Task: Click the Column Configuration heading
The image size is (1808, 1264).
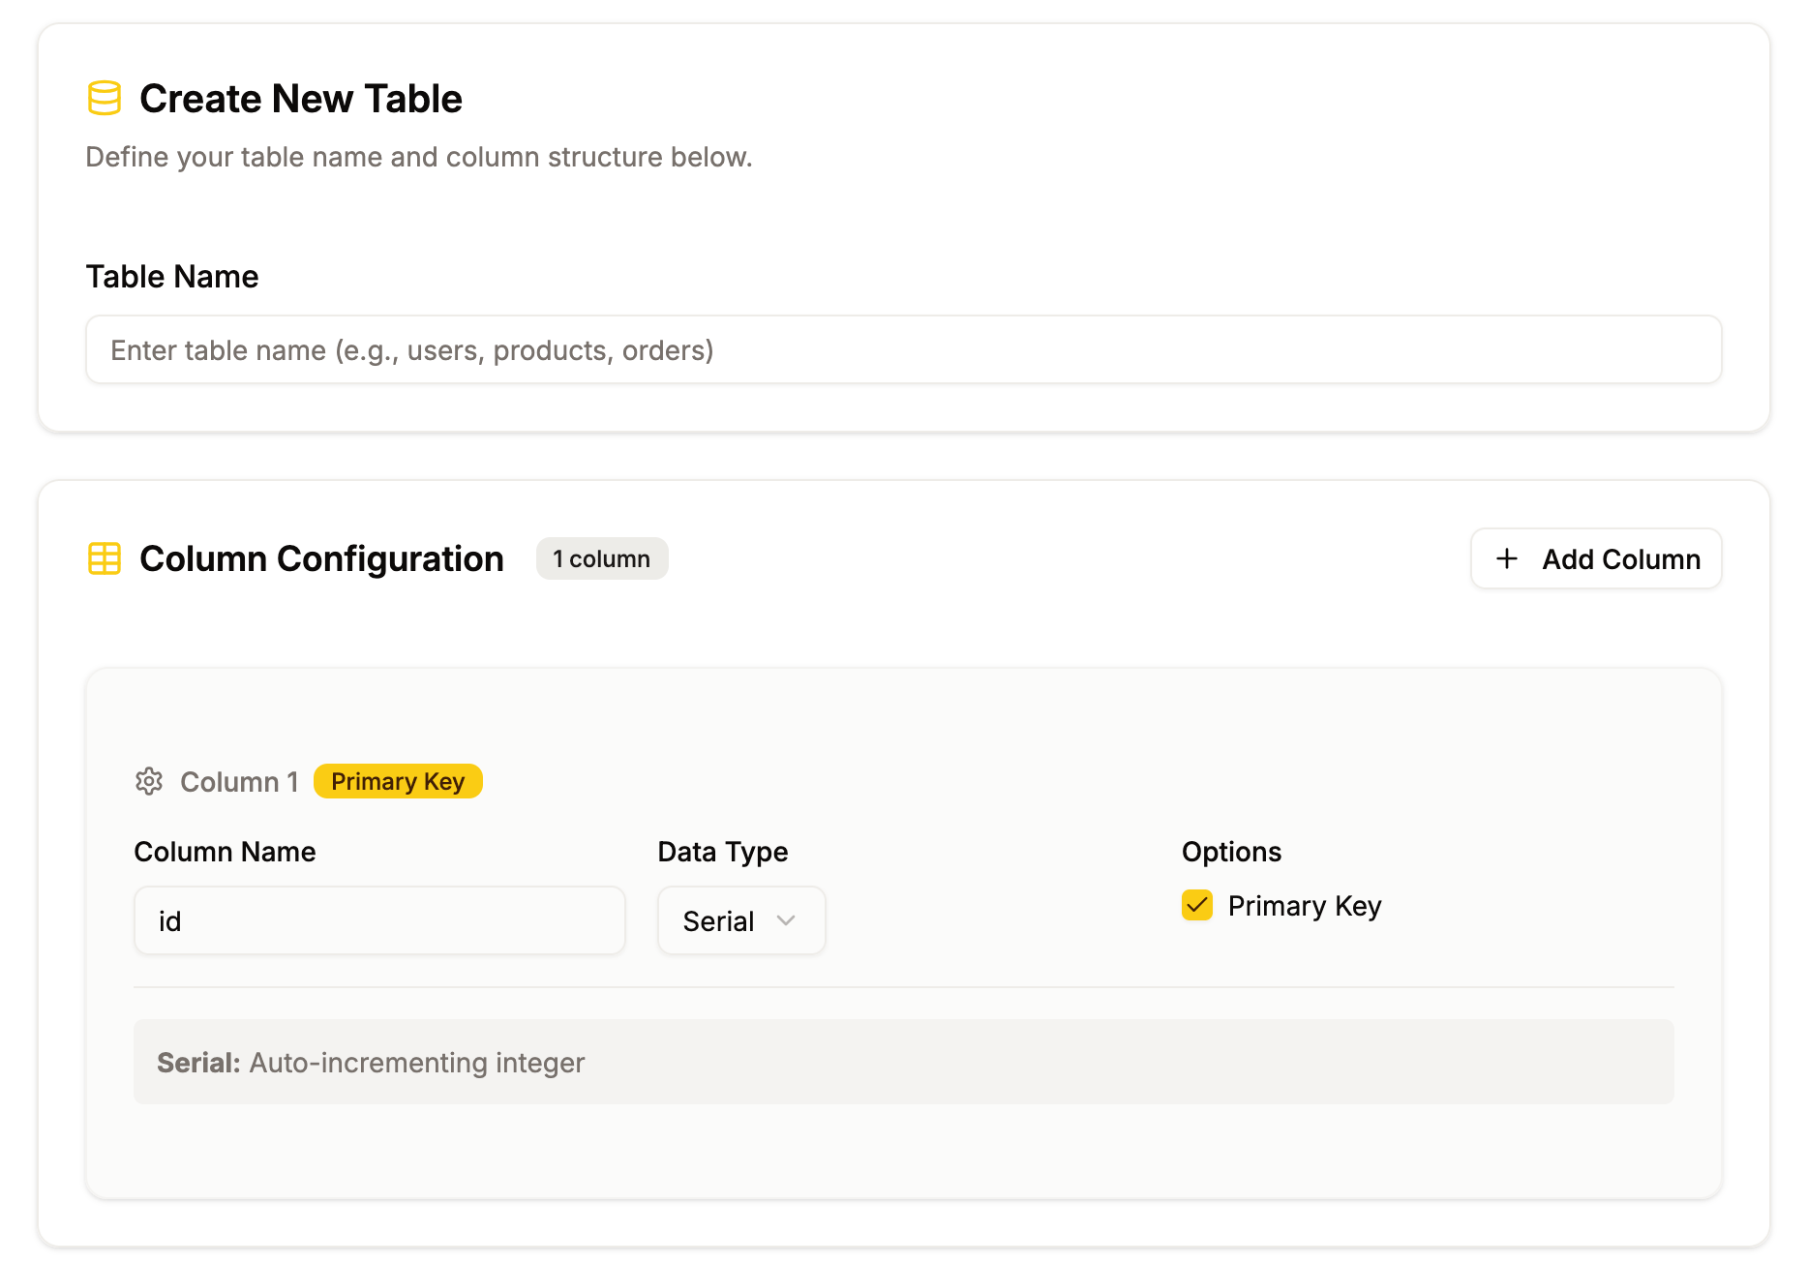Action: click(321, 558)
